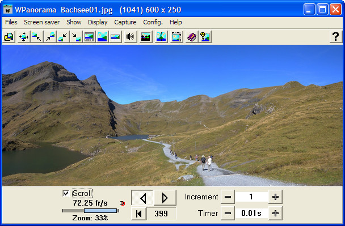Move window to the top-left corner icon
The height and width of the screenshot is (226, 345).
pyautogui.click(x=36, y=37)
